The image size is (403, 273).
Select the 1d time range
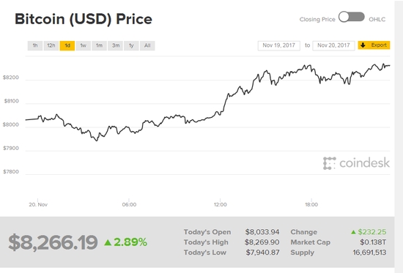click(67, 45)
